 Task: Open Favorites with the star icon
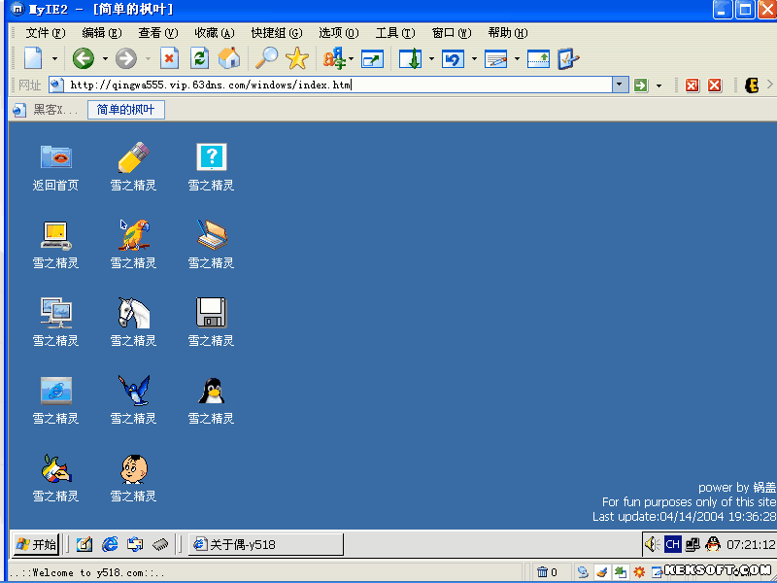[297, 58]
